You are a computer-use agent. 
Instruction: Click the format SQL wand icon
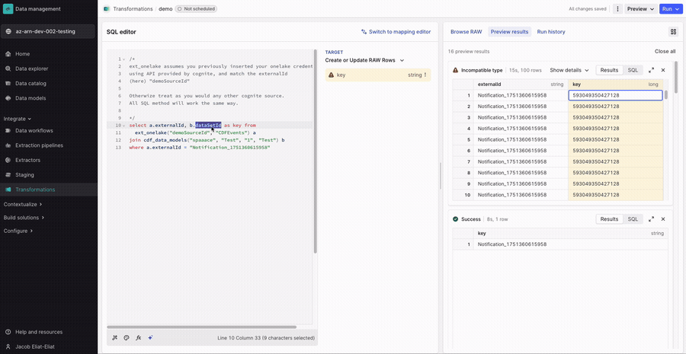tap(114, 338)
